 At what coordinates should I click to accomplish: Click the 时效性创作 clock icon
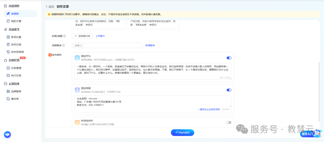pos(77,122)
